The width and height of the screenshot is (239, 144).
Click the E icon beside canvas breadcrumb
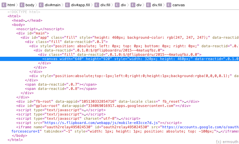169,5
